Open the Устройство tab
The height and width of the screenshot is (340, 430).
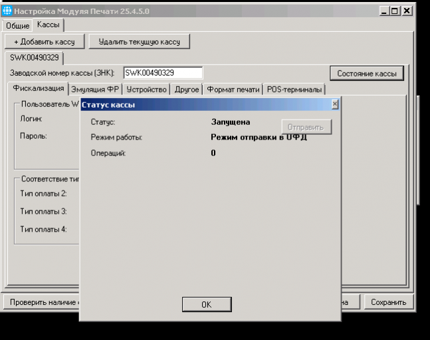point(146,89)
